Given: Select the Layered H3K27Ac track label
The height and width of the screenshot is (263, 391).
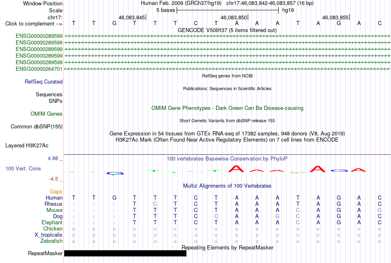Looking at the screenshot, I should 27,146.
